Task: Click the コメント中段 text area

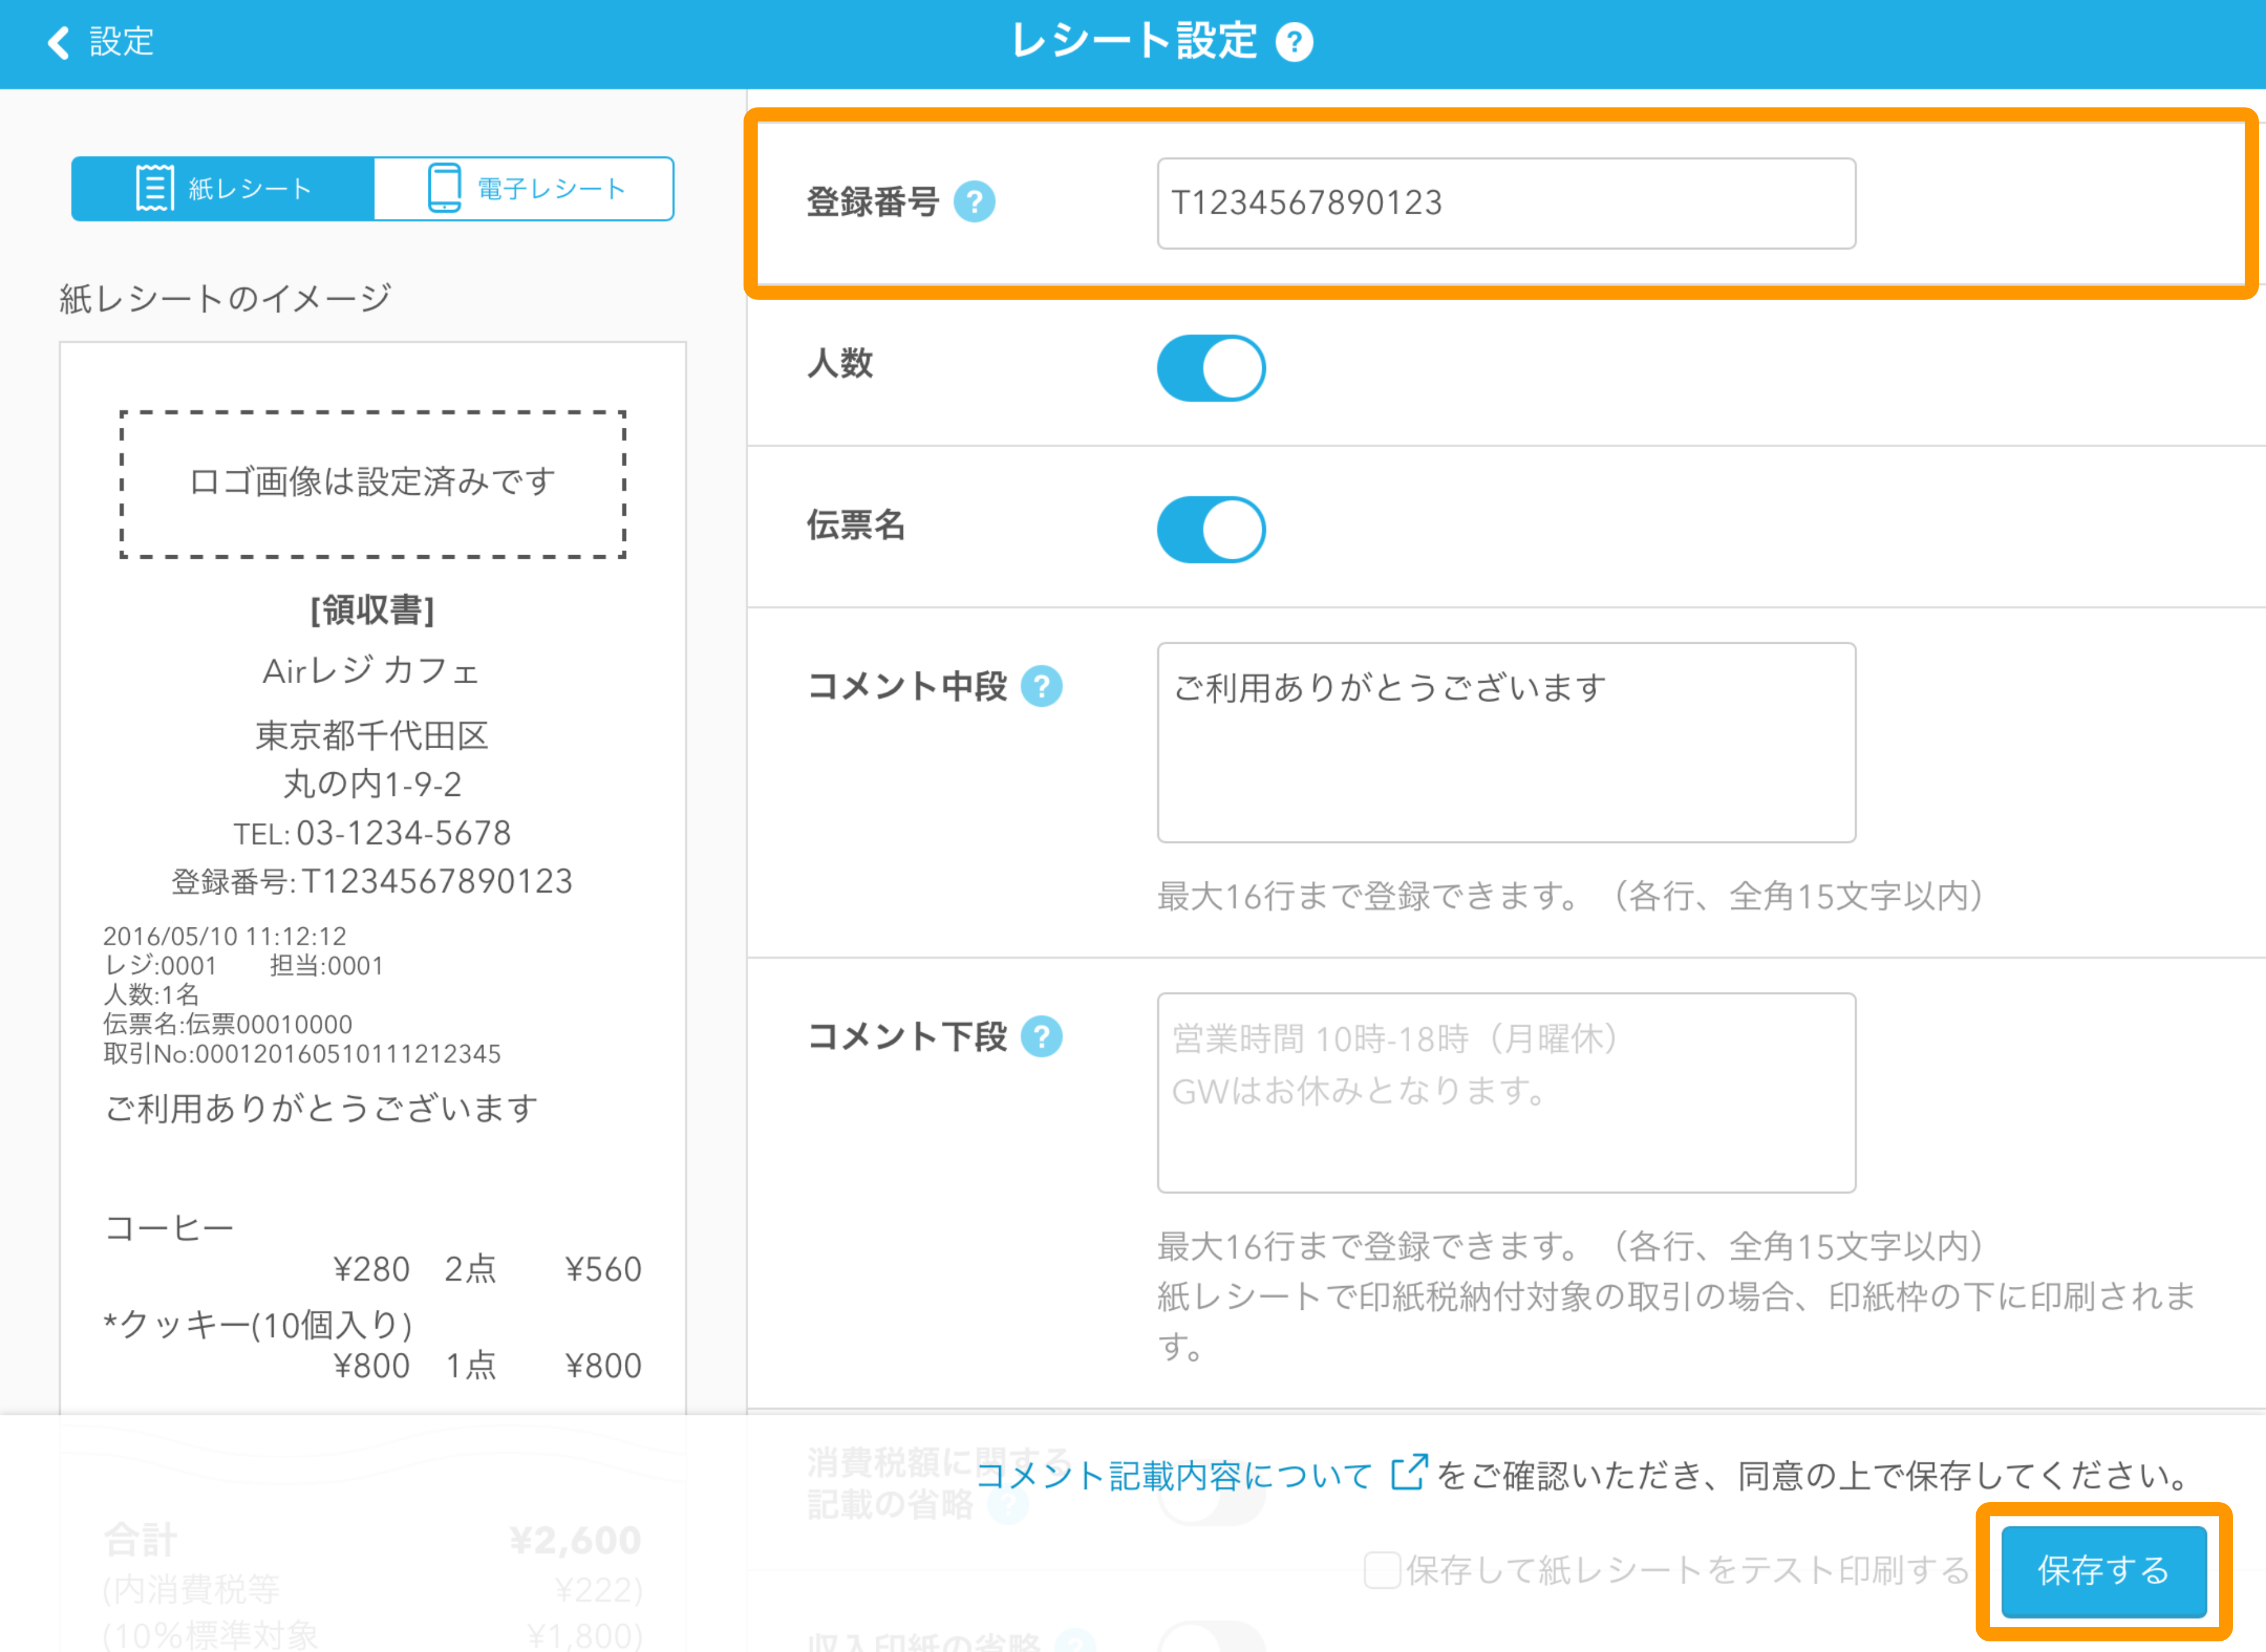Action: (1505, 742)
